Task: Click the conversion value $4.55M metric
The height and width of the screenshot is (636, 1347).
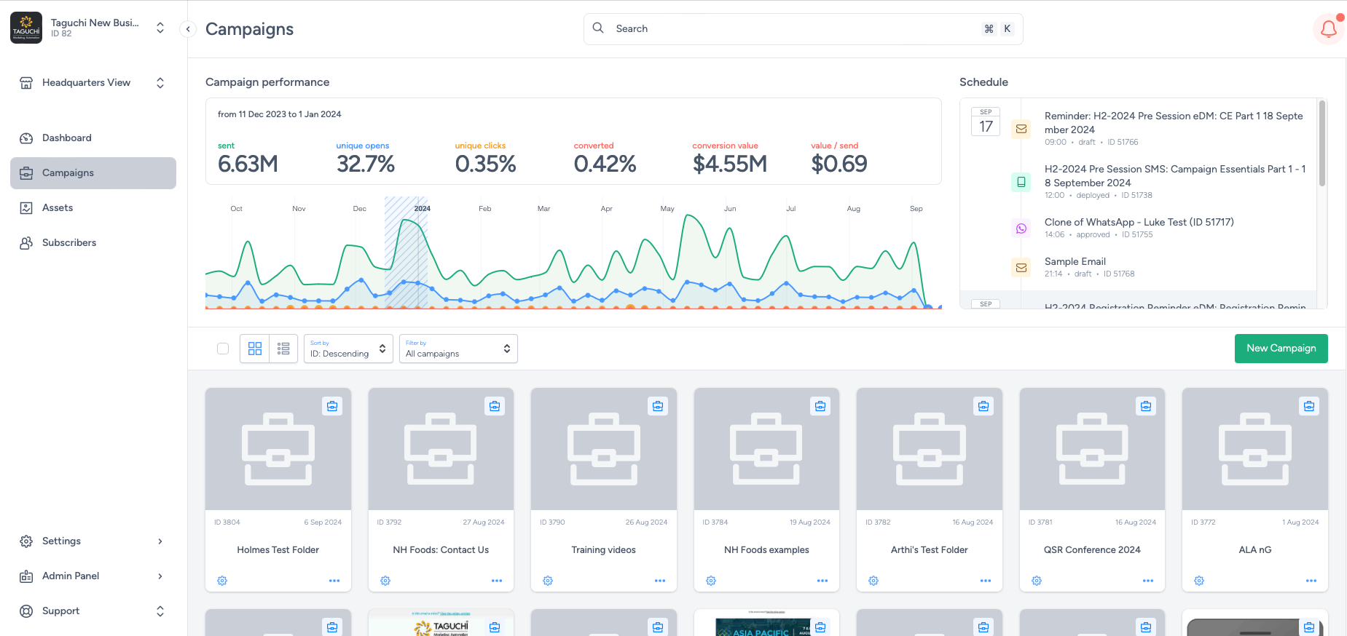Action: click(x=729, y=159)
